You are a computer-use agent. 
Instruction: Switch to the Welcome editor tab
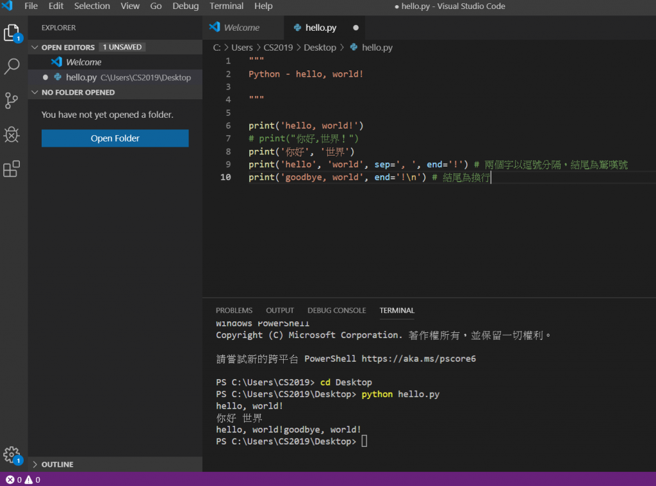[243, 28]
